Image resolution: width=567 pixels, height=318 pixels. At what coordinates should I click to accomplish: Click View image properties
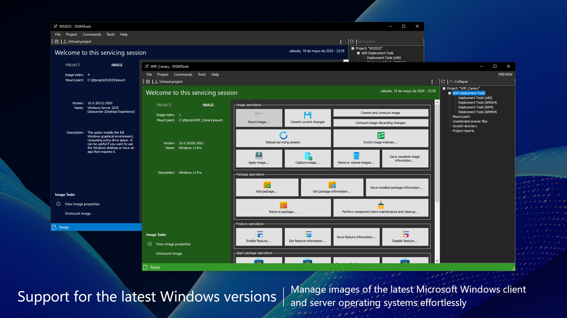coord(173,244)
